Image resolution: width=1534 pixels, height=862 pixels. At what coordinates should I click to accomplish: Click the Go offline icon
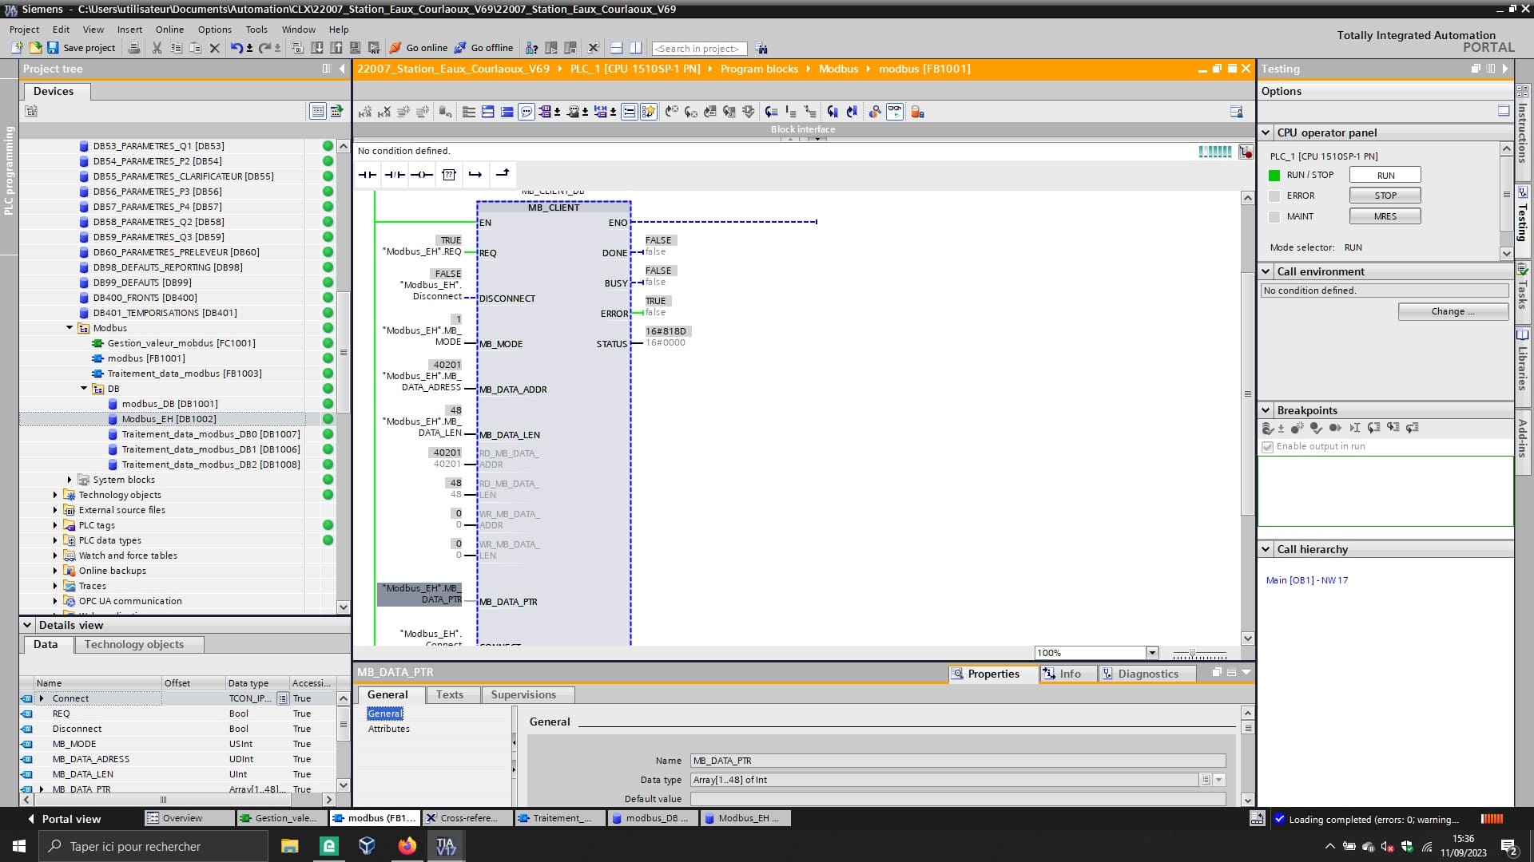click(x=460, y=48)
